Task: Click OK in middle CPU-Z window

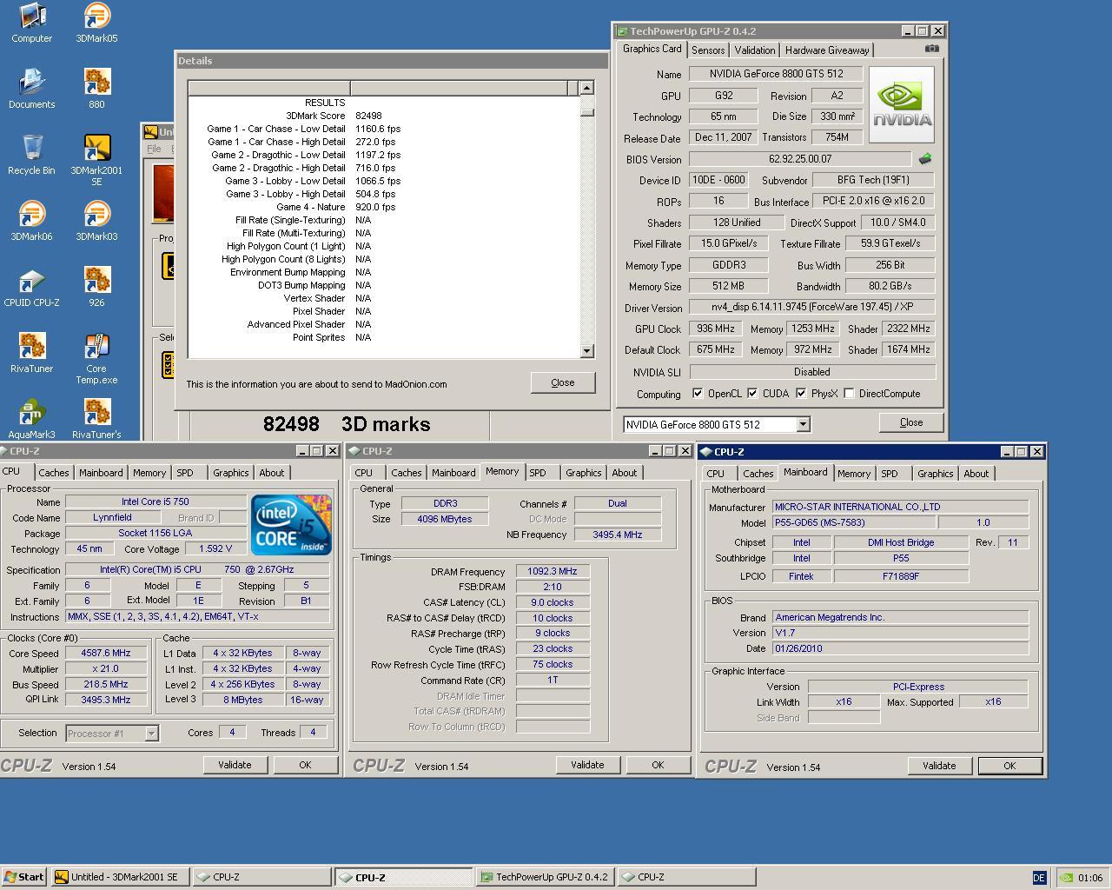Action: pos(658,765)
